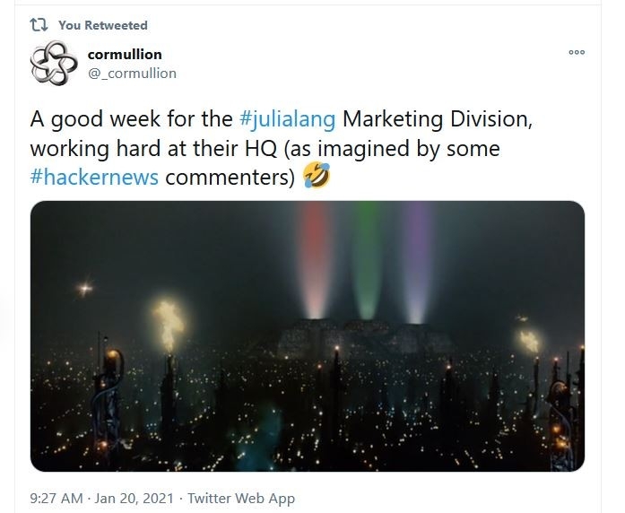This screenshot has width=625, height=513.
Task: Follow the #julialang hashtag
Action: coord(288,118)
